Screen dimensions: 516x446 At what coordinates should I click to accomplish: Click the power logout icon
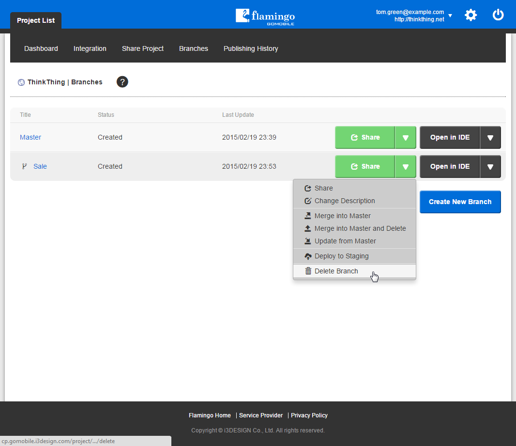click(x=498, y=15)
